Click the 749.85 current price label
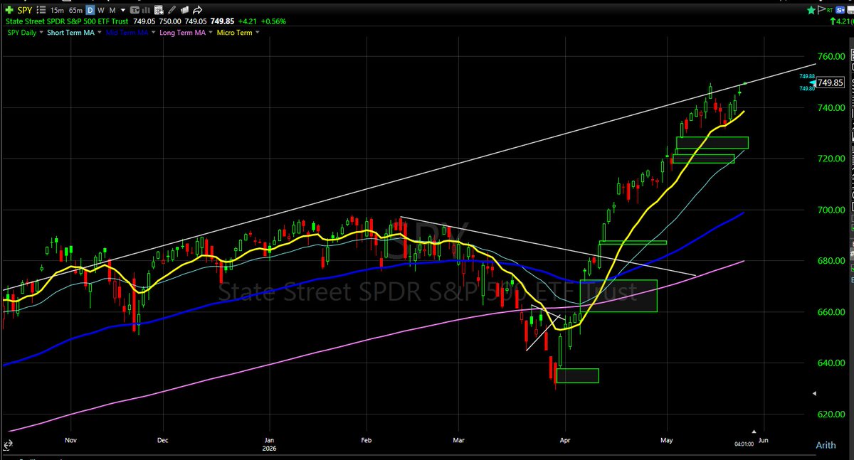Image resolution: width=854 pixels, height=460 pixels. pyautogui.click(x=831, y=82)
